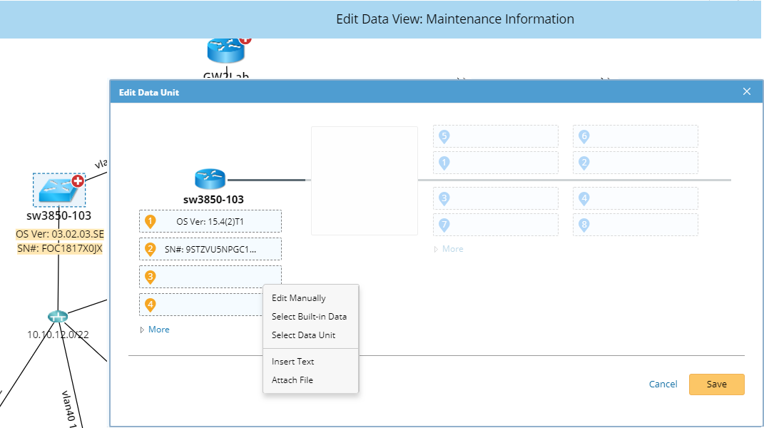Expand More under interface data slots

click(449, 249)
